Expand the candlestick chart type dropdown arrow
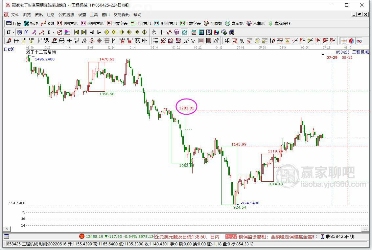This screenshot has width=372, height=250. pyautogui.click(x=54, y=32)
